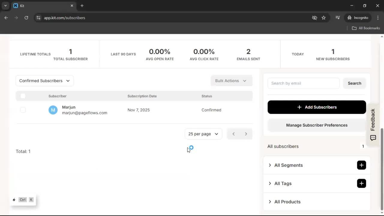Open the 25 per page dropdown
384x216 pixels.
pyautogui.click(x=203, y=134)
